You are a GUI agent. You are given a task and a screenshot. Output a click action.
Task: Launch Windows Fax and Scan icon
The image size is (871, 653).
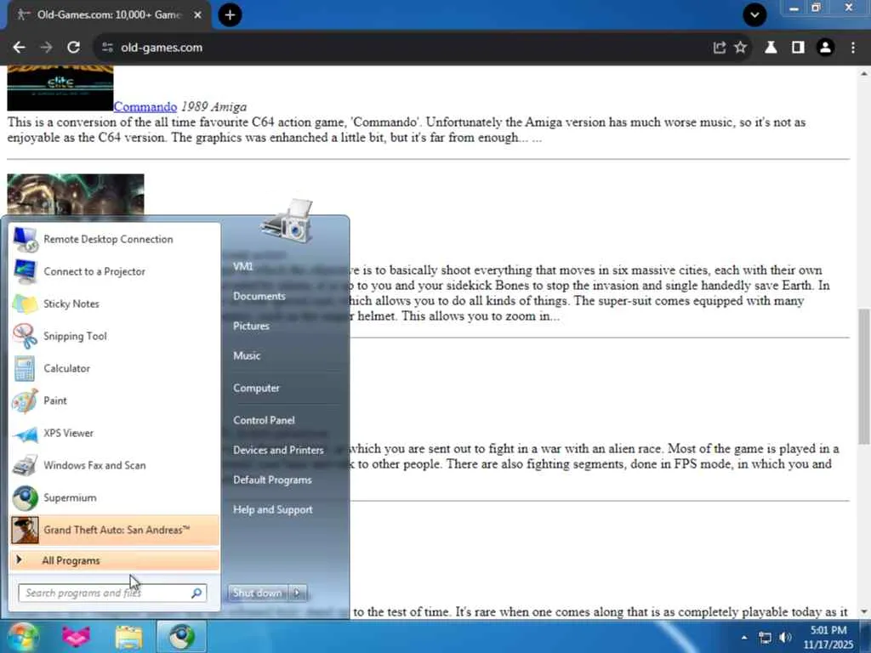pos(25,465)
